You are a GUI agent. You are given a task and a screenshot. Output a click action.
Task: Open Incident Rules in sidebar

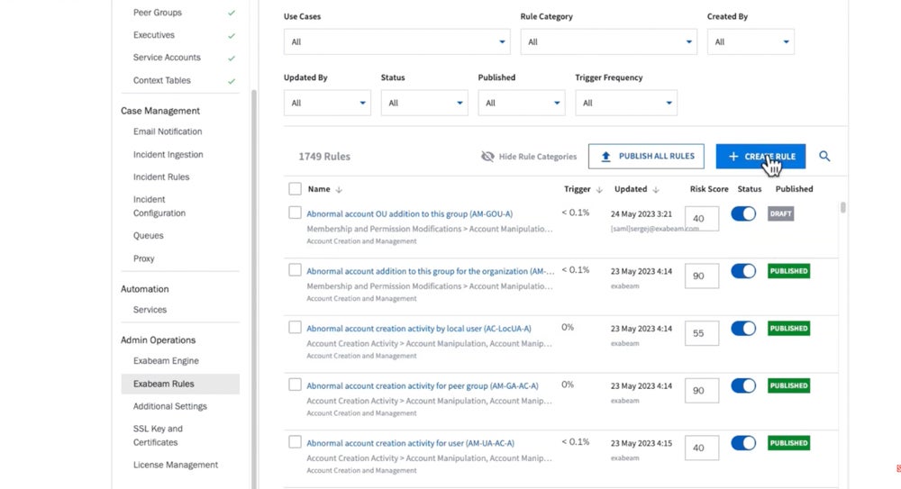point(161,177)
